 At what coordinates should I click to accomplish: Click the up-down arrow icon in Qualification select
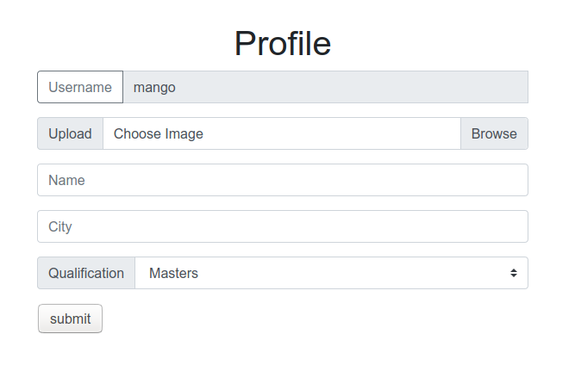point(514,273)
